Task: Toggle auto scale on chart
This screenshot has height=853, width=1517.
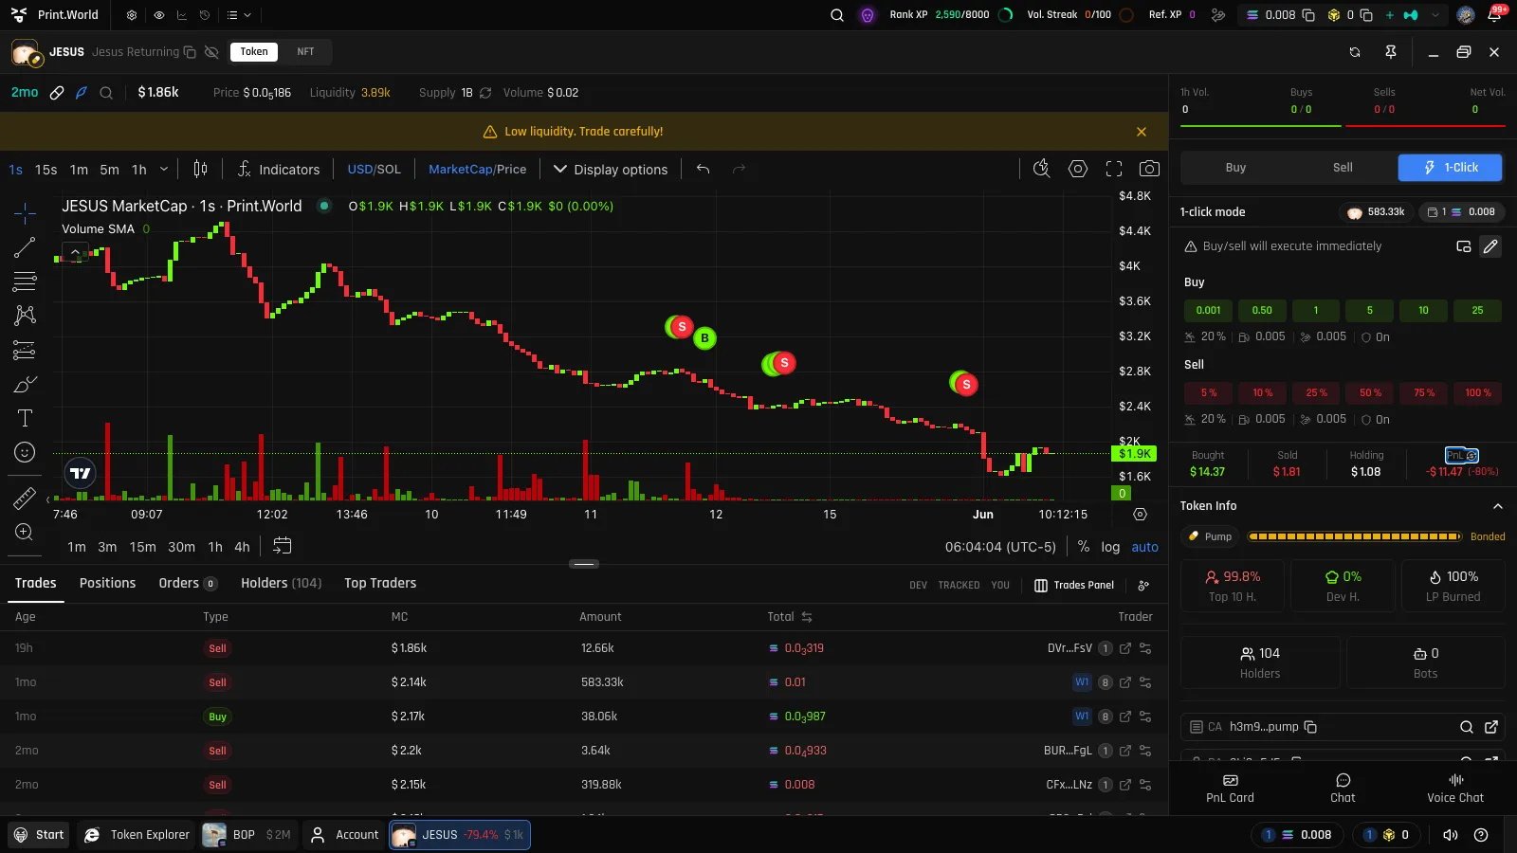Action: (x=1144, y=547)
